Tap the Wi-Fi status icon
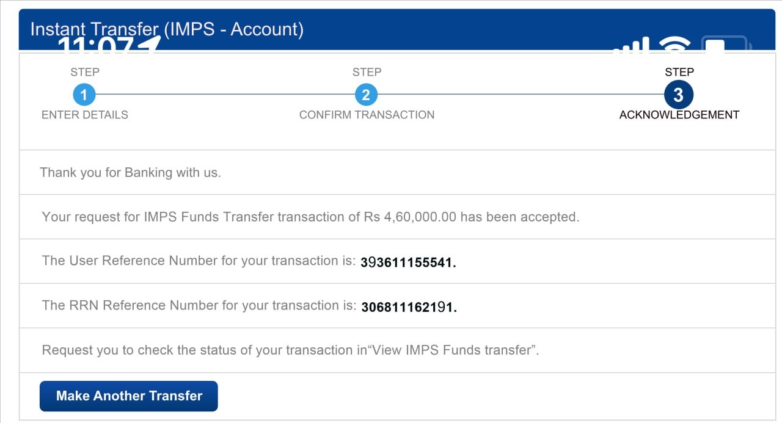 [x=674, y=46]
